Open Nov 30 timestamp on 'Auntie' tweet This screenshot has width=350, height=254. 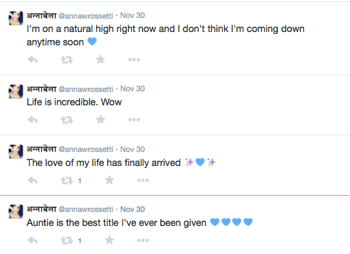pyautogui.click(x=133, y=209)
